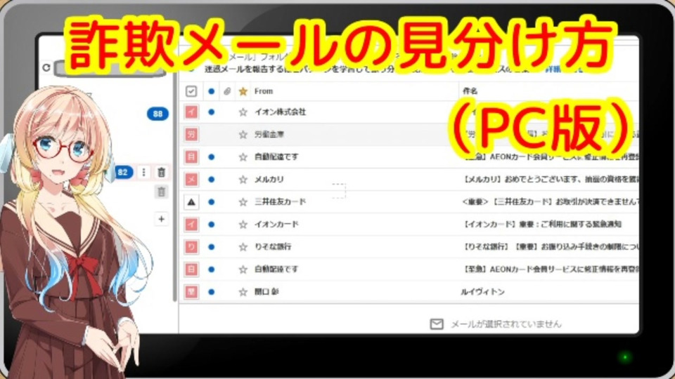Click the 82 unread count badge
Image resolution: width=675 pixels, height=379 pixels.
tap(124, 173)
